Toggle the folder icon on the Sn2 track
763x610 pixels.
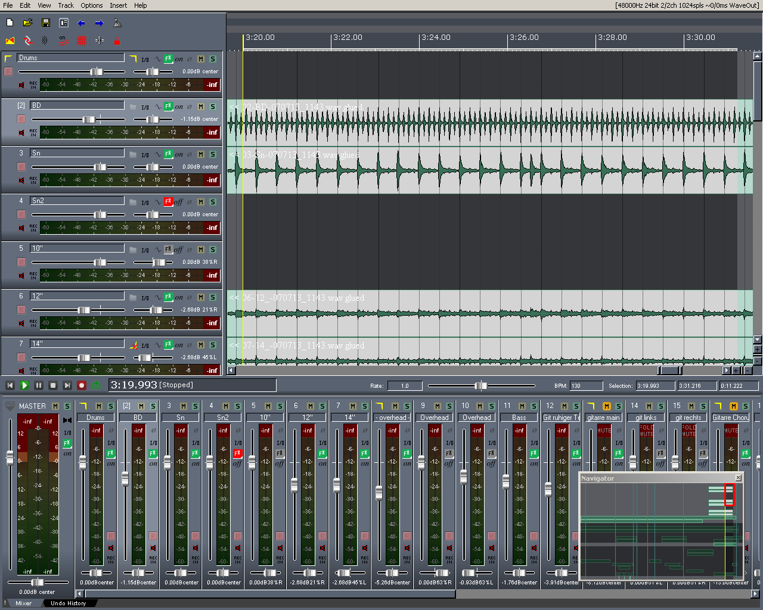click(x=134, y=202)
